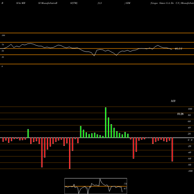Click the last red MR bar on right
This screenshot has width=194, height=194.
(x=172, y=149)
